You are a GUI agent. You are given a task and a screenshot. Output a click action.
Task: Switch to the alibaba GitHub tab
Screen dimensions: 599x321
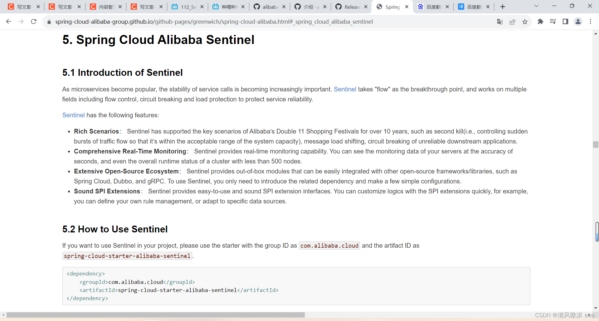pyautogui.click(x=270, y=7)
